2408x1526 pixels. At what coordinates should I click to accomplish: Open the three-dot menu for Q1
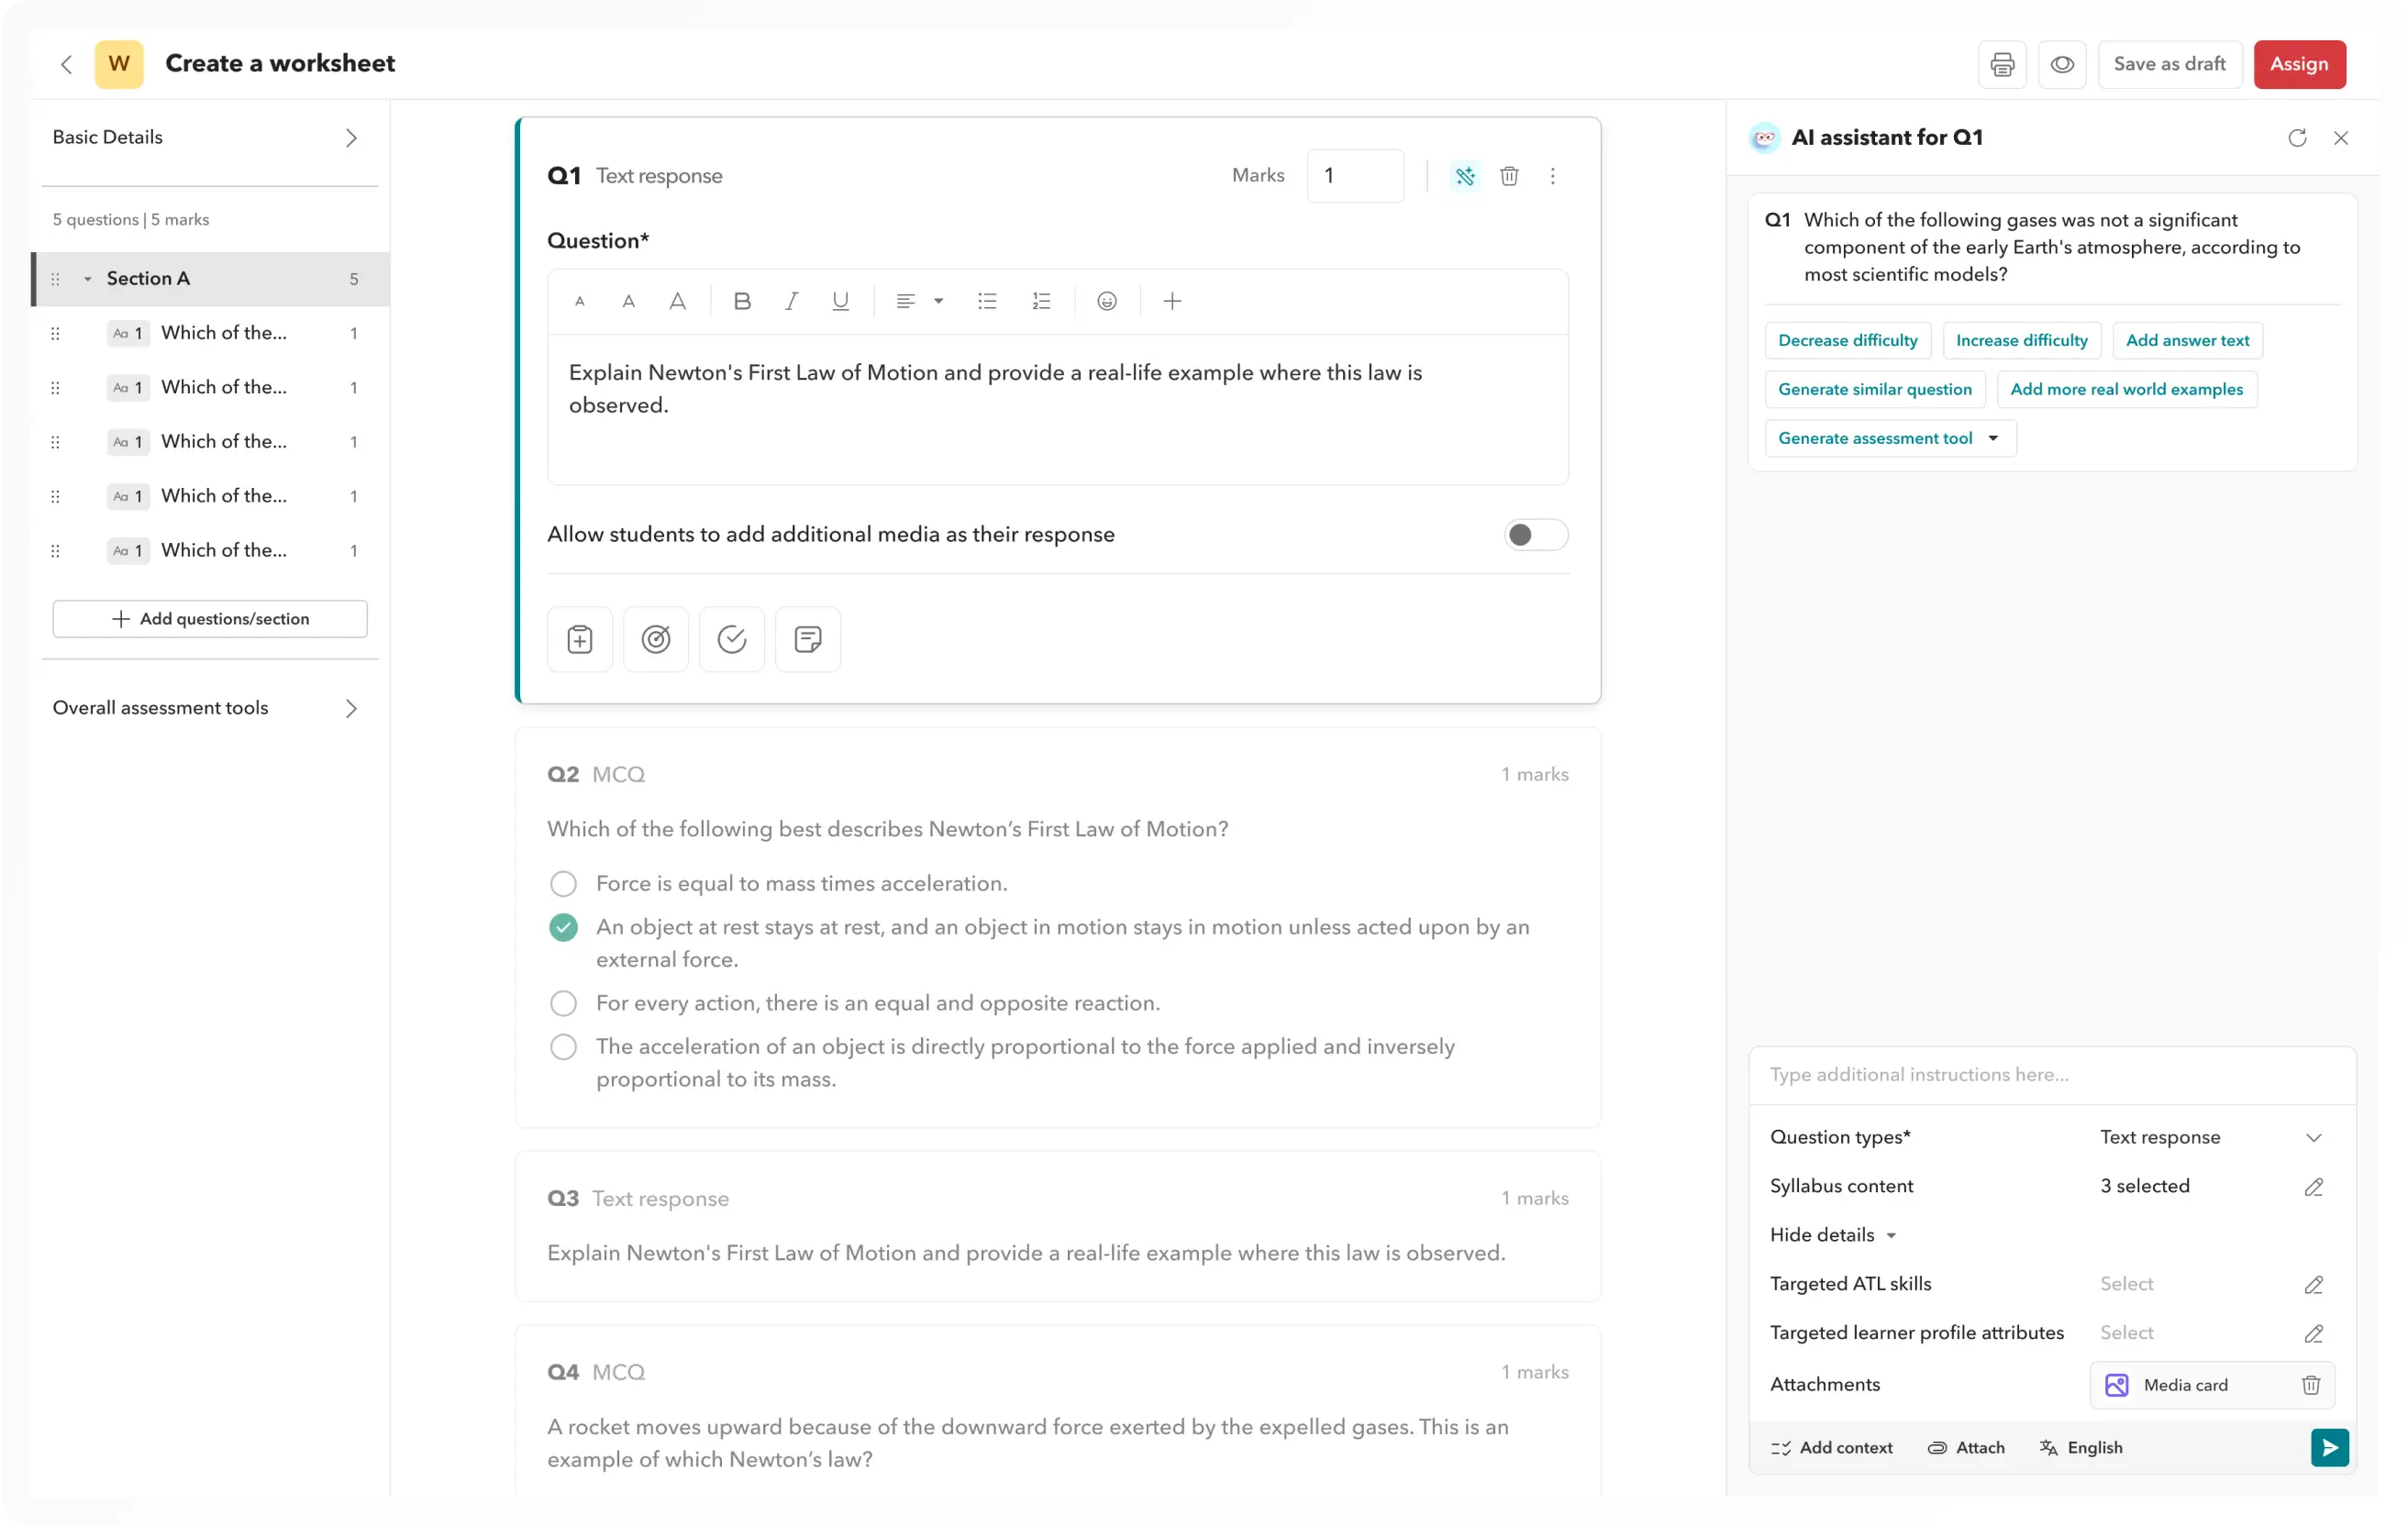tap(1553, 176)
